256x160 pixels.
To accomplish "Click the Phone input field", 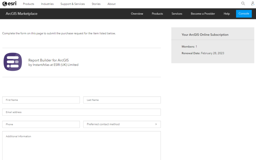I will 41,124.
